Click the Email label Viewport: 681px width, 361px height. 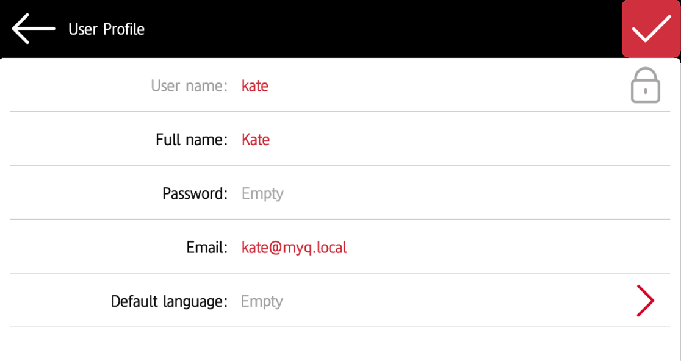[x=207, y=247]
